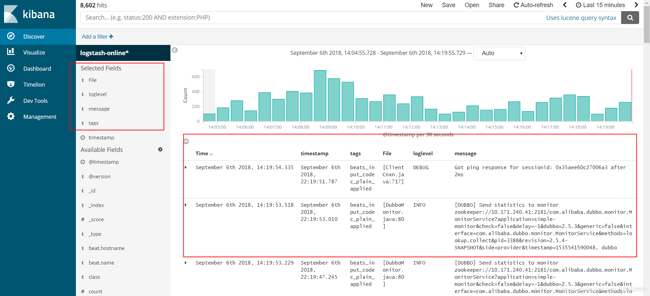Viewport: 650px width, 296px height.
Task: Click the timestamp column header
Action: click(x=314, y=154)
